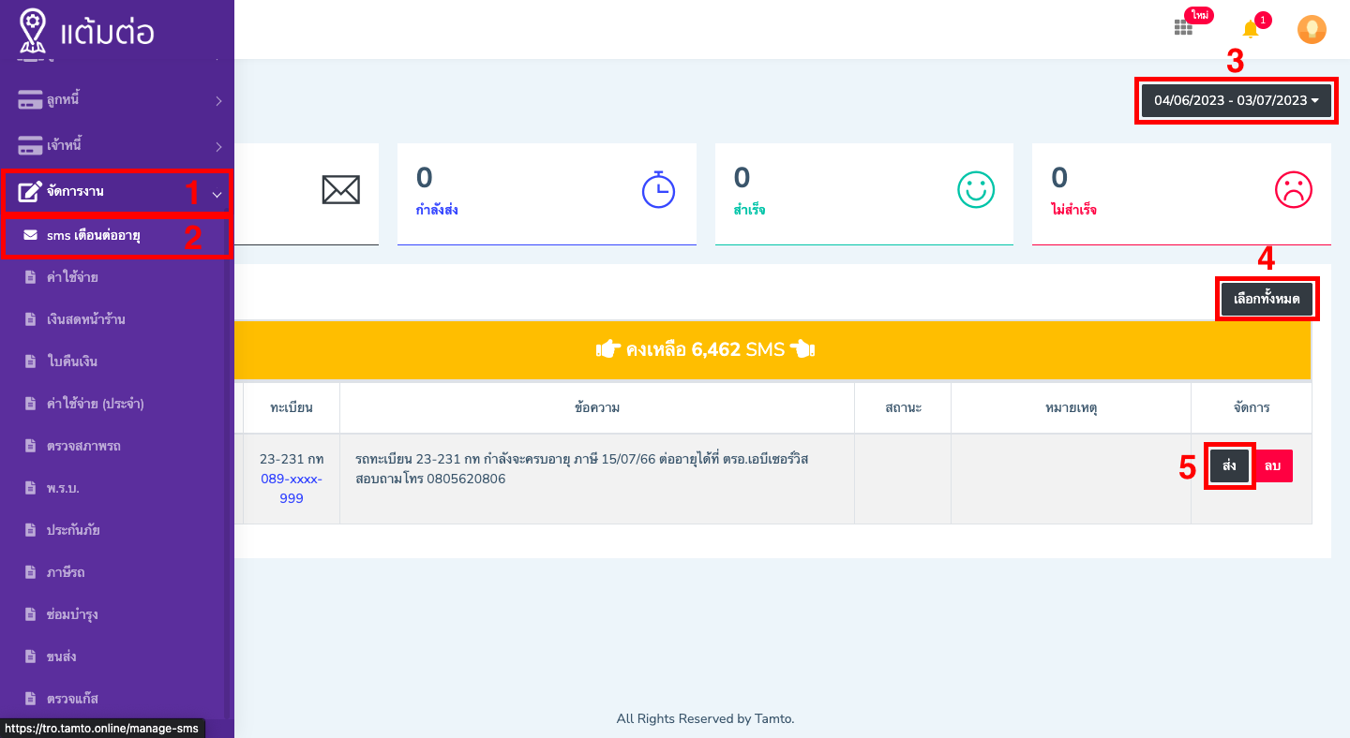
Task: Click the document icon beside ตรวจแก๊ส
Action: click(30, 699)
